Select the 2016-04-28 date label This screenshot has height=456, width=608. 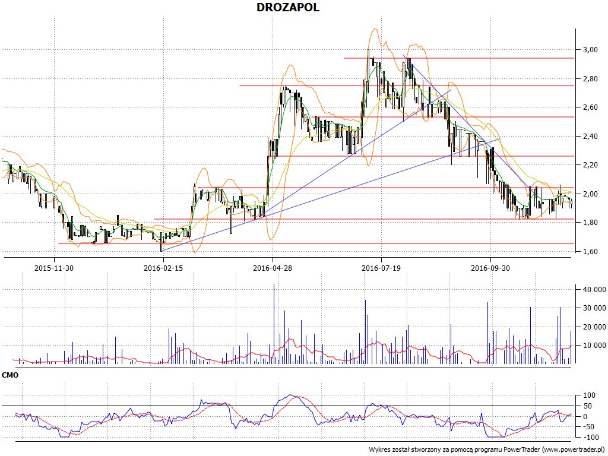(272, 268)
